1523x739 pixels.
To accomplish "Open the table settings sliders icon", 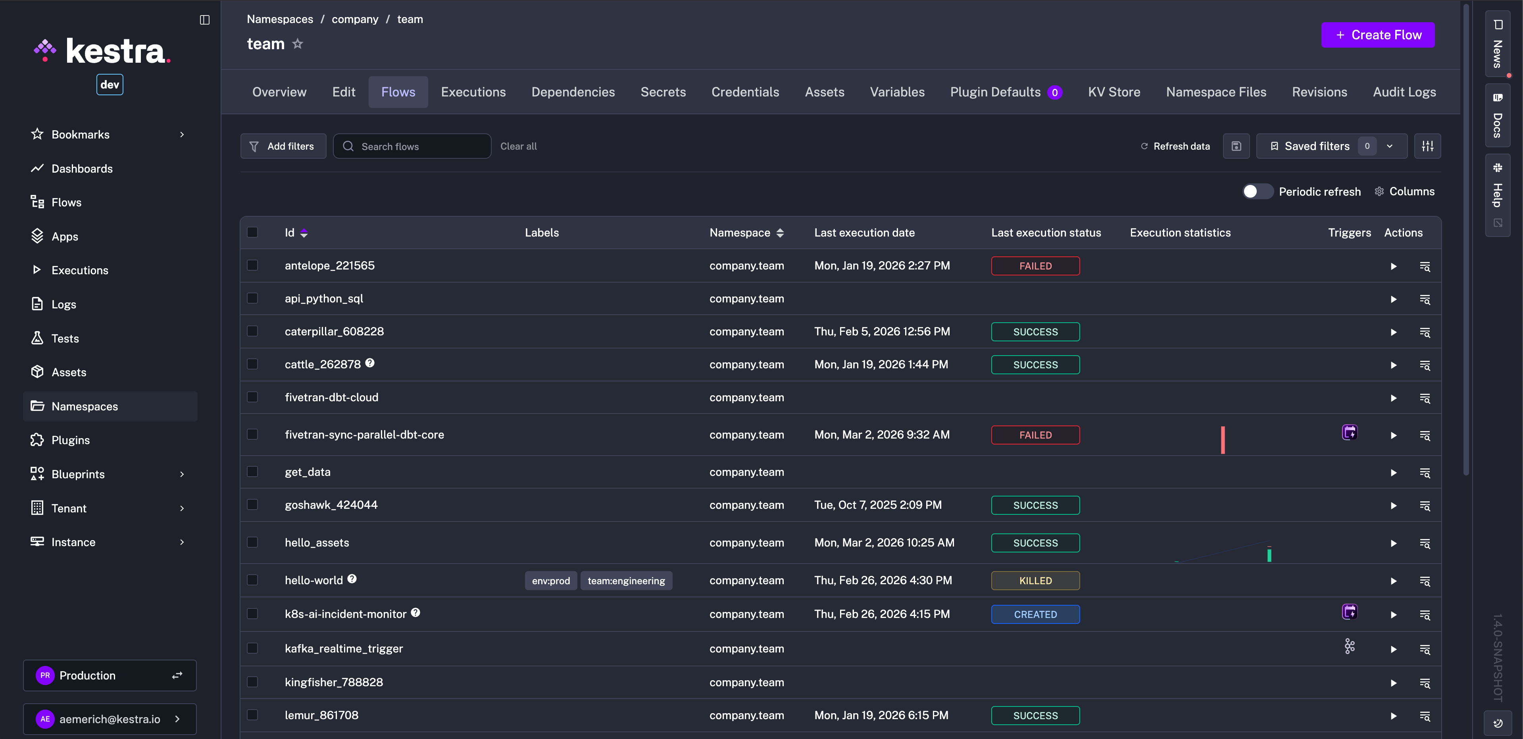I will (1427, 146).
